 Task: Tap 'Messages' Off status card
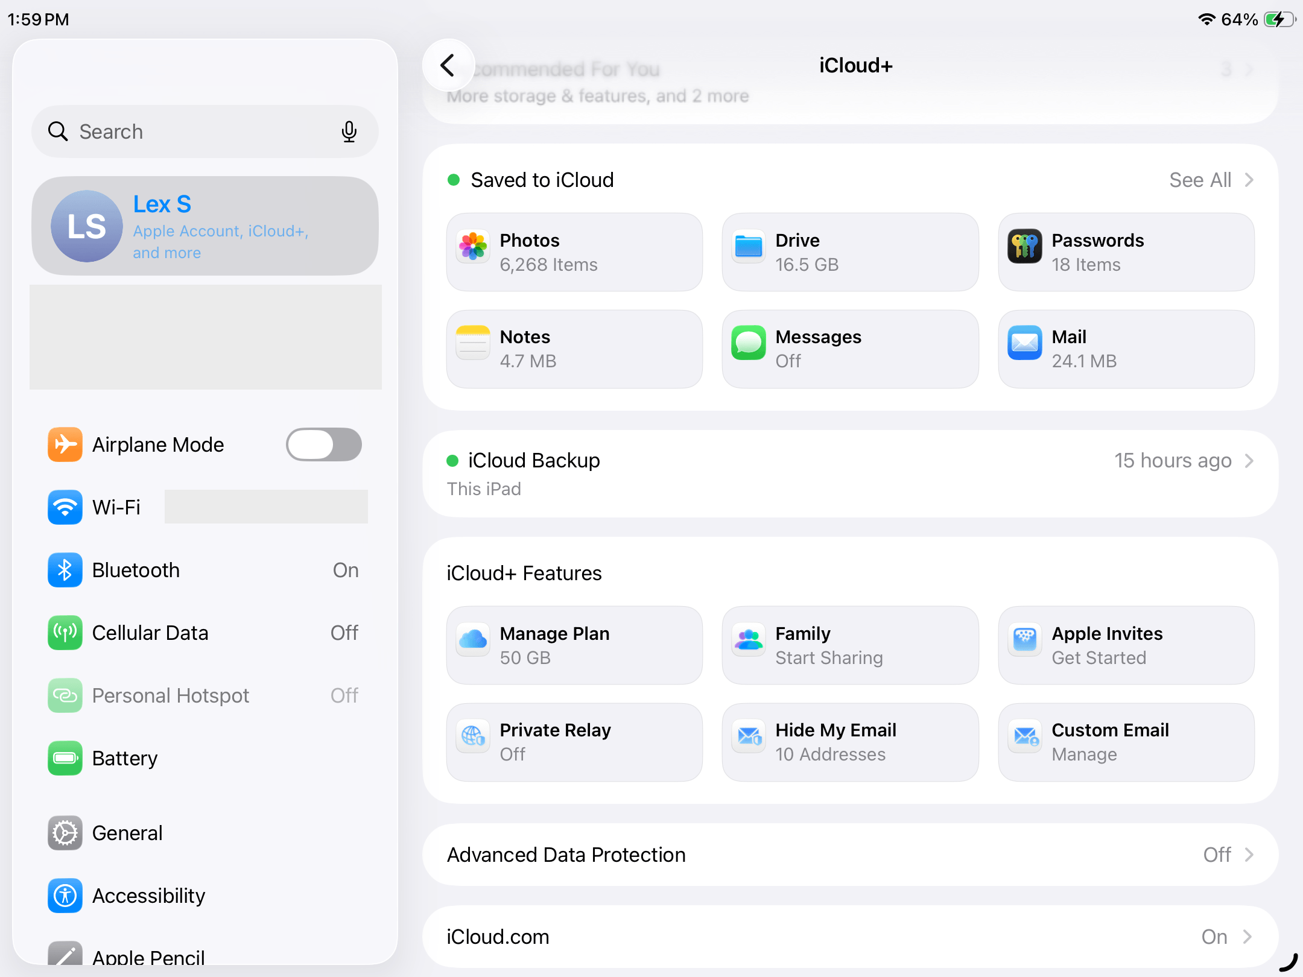[850, 349]
